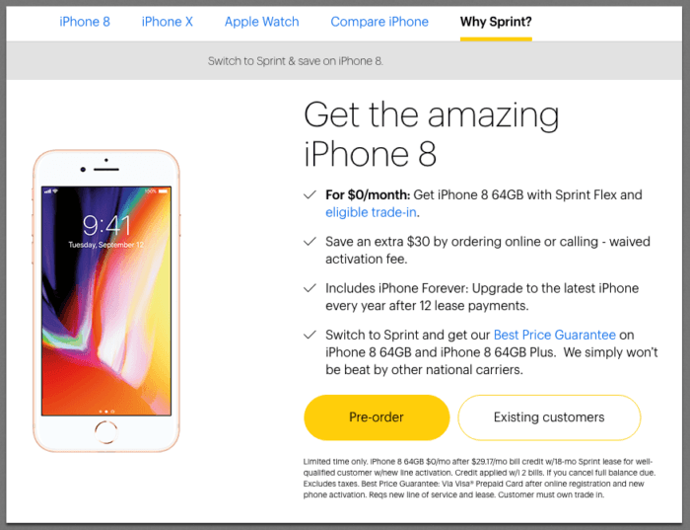Click the checkmark beside For $0/month
Image resolution: width=690 pixels, height=530 pixels.
coord(310,194)
